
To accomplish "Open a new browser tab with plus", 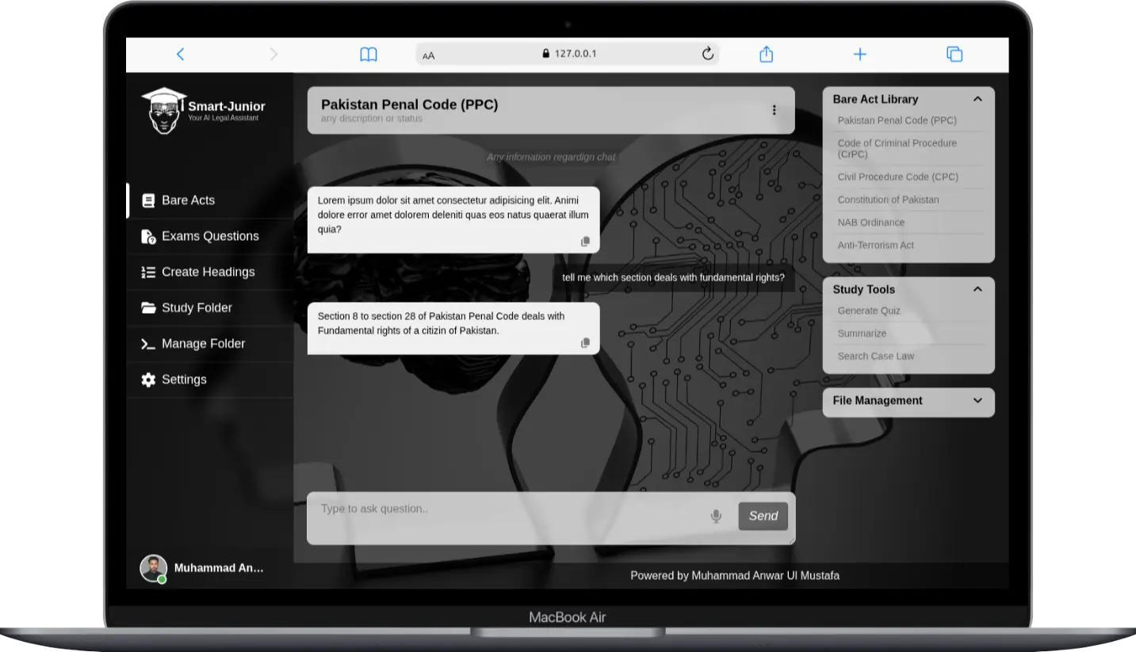I will coord(859,54).
